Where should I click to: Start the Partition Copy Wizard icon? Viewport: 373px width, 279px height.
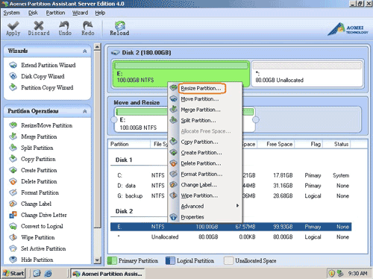(13, 87)
